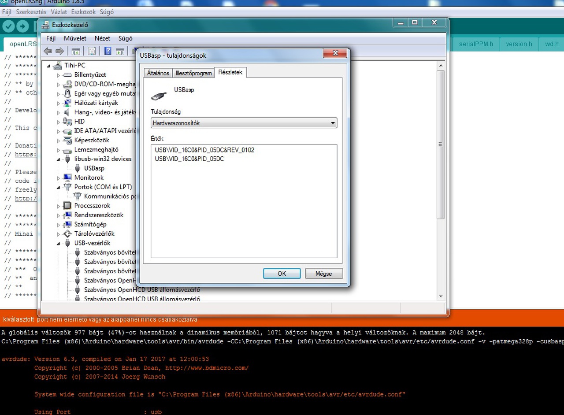This screenshot has width=564, height=415.
Task: Click the Mégse cancel button
Action: 323,274
